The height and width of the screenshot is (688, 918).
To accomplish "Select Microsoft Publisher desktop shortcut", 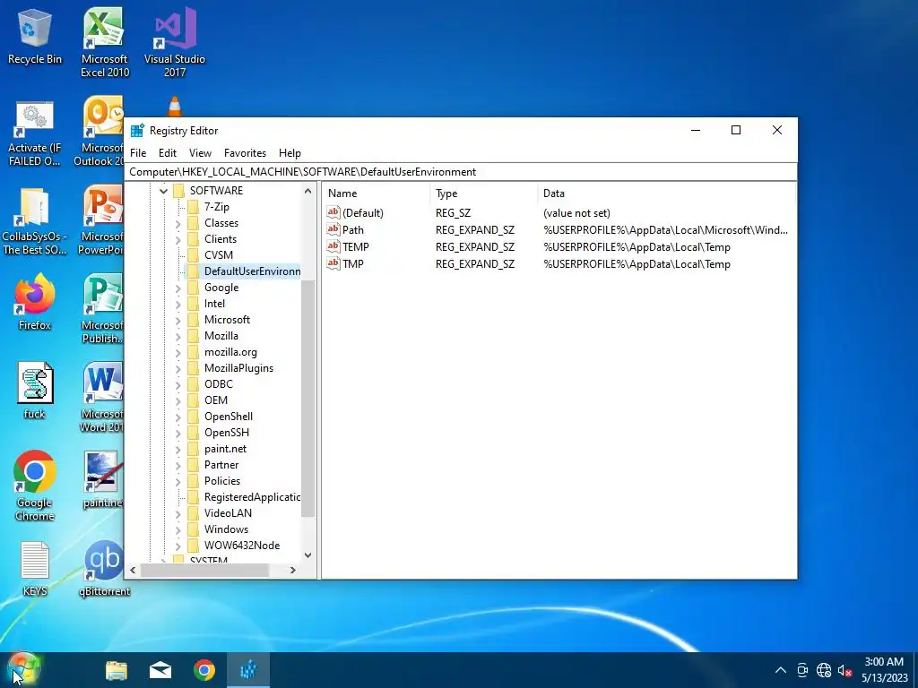I will click(102, 309).
